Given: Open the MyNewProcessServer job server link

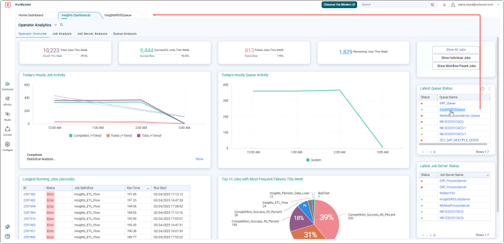Looking at the screenshot, I should (x=454, y=206).
